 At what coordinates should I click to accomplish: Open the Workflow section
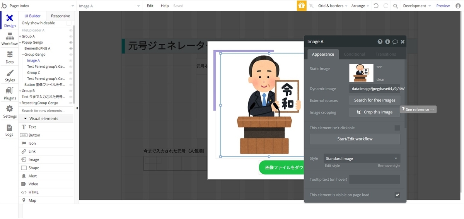click(x=10, y=39)
